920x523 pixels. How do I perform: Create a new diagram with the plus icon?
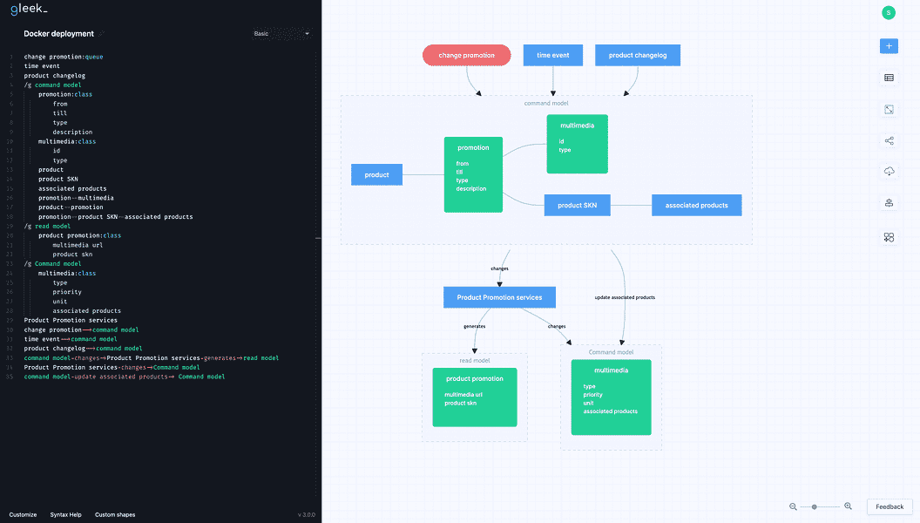tap(889, 45)
